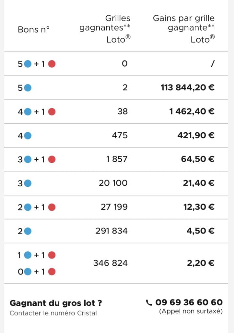The image size is (234, 333).
Task: Select the 113 844,20 € prize amount
Action: [x=187, y=87]
